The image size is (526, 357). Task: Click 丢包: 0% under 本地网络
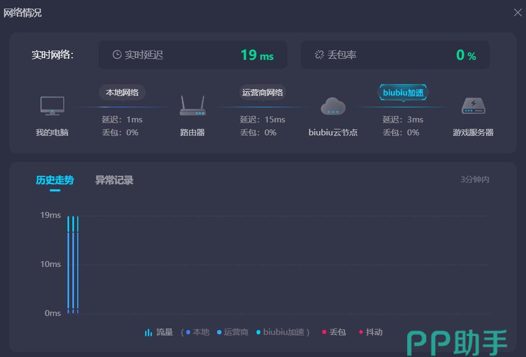pos(120,133)
